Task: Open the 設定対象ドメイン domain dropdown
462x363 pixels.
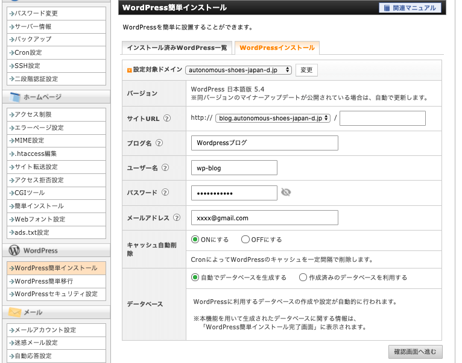Action: click(239, 70)
